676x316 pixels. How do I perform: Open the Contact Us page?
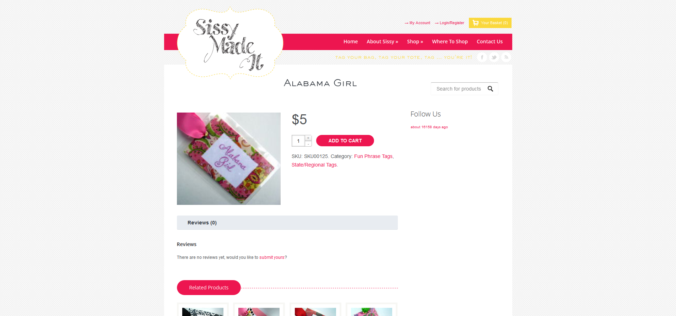[490, 42]
